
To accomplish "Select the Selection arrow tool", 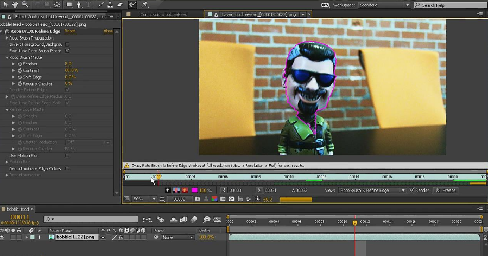I will click(x=5, y=4).
